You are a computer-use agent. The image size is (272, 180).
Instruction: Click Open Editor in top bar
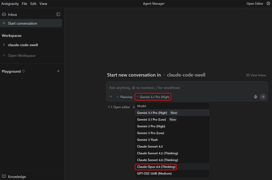coord(255,4)
